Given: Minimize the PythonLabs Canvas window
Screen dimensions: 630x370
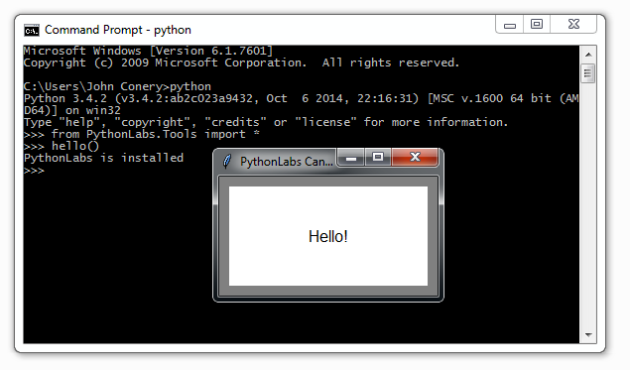Looking at the screenshot, I should (x=351, y=157).
